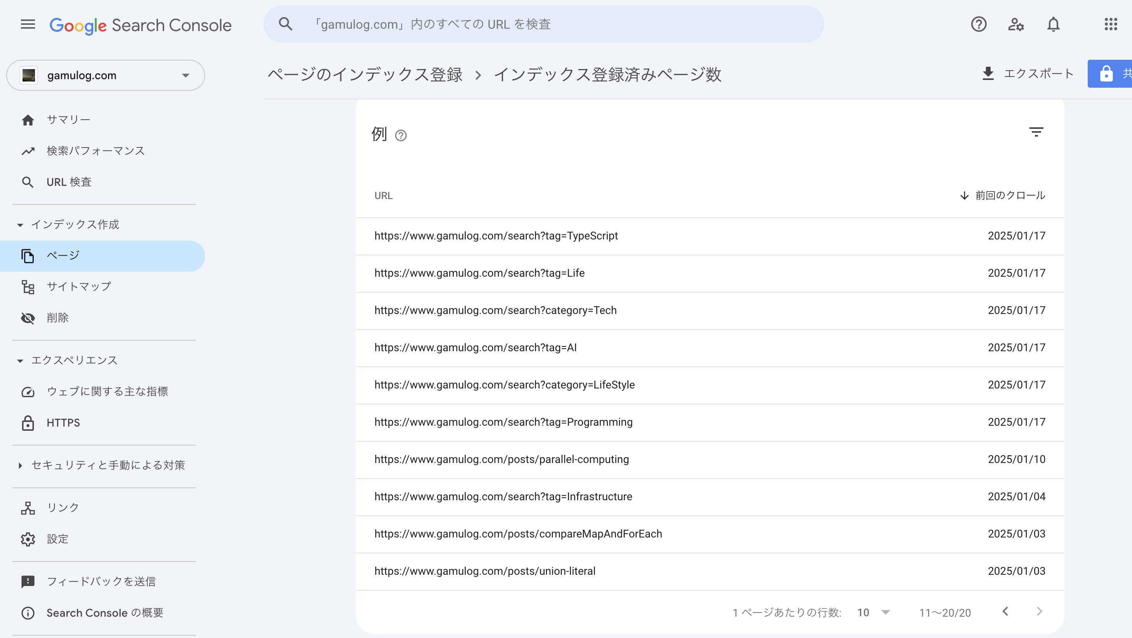Click the sitemap icon beside サイトマップ
The image size is (1132, 638).
pos(28,287)
